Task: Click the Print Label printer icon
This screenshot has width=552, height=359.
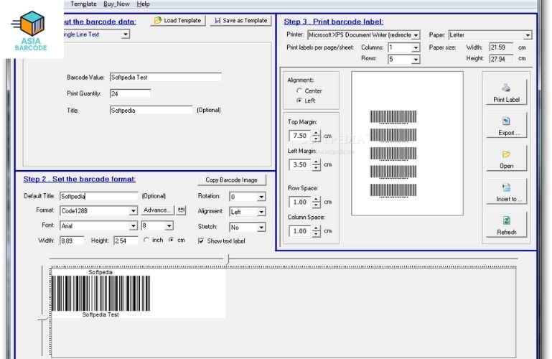Action: pyautogui.click(x=506, y=88)
